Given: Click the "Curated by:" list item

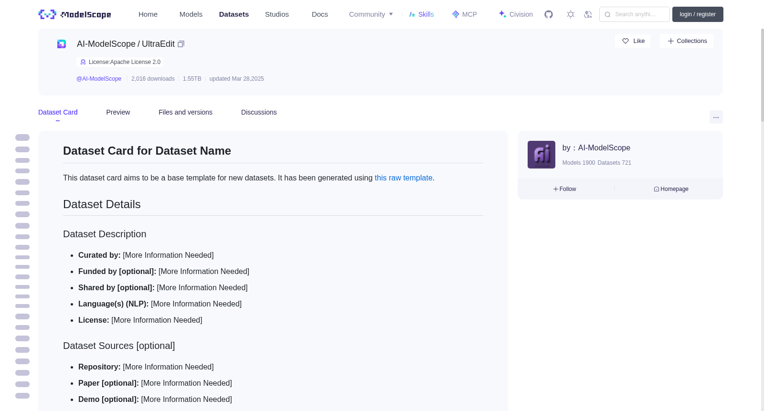Looking at the screenshot, I should click(146, 255).
